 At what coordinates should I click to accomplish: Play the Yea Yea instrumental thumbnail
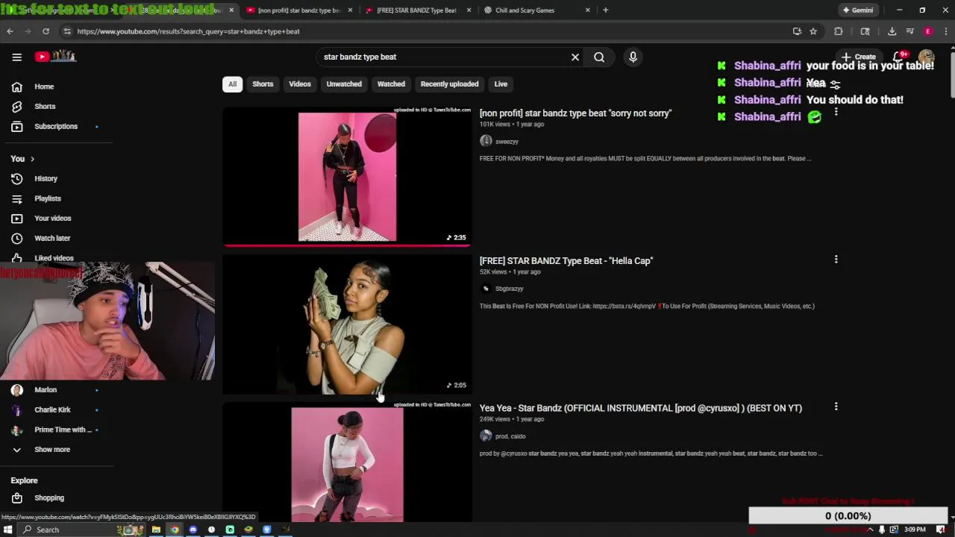coord(347,462)
